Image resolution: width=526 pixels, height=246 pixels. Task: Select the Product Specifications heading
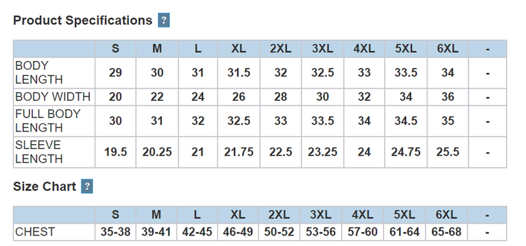[83, 20]
